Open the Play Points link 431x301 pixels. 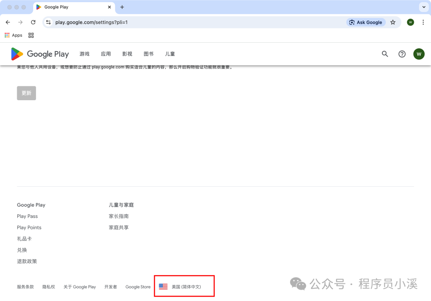click(29, 228)
